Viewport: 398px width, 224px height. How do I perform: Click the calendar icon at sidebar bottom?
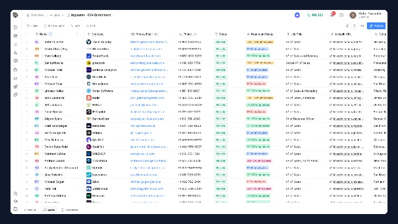point(16,209)
